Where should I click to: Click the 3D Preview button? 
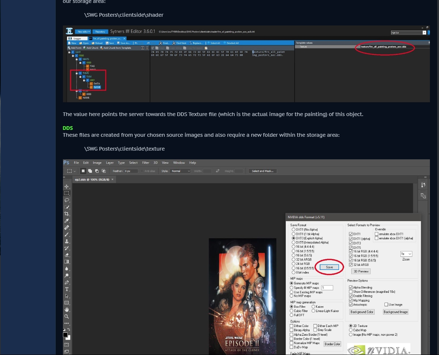point(361,271)
